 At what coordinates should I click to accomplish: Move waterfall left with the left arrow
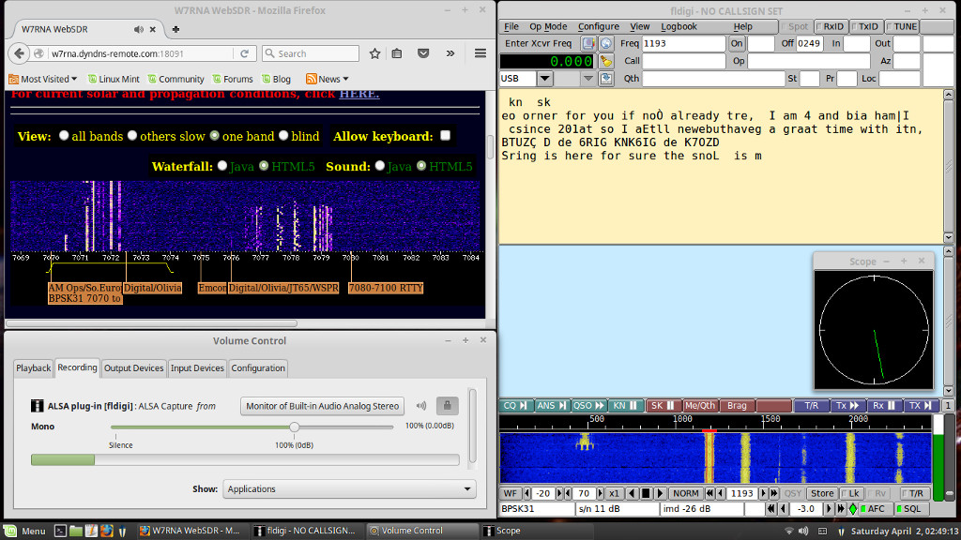point(632,493)
